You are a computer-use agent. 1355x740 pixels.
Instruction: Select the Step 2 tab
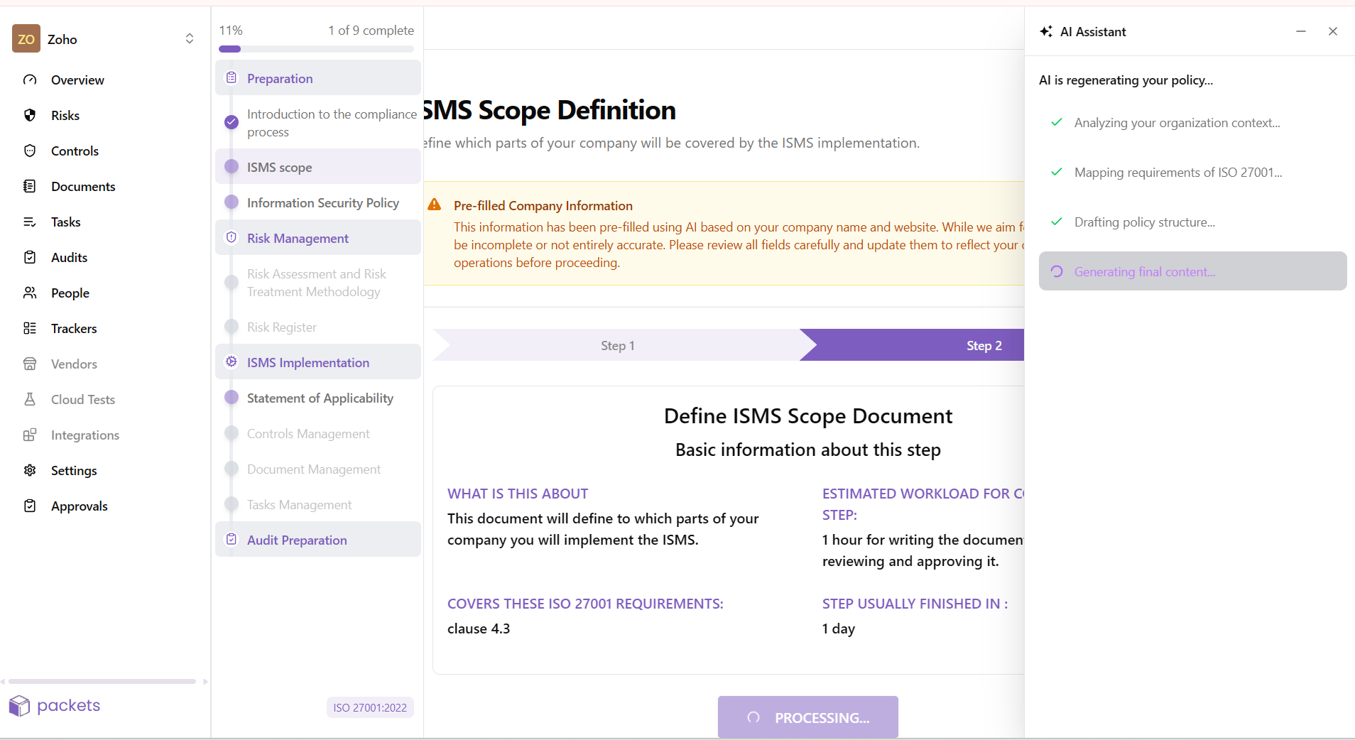click(984, 345)
